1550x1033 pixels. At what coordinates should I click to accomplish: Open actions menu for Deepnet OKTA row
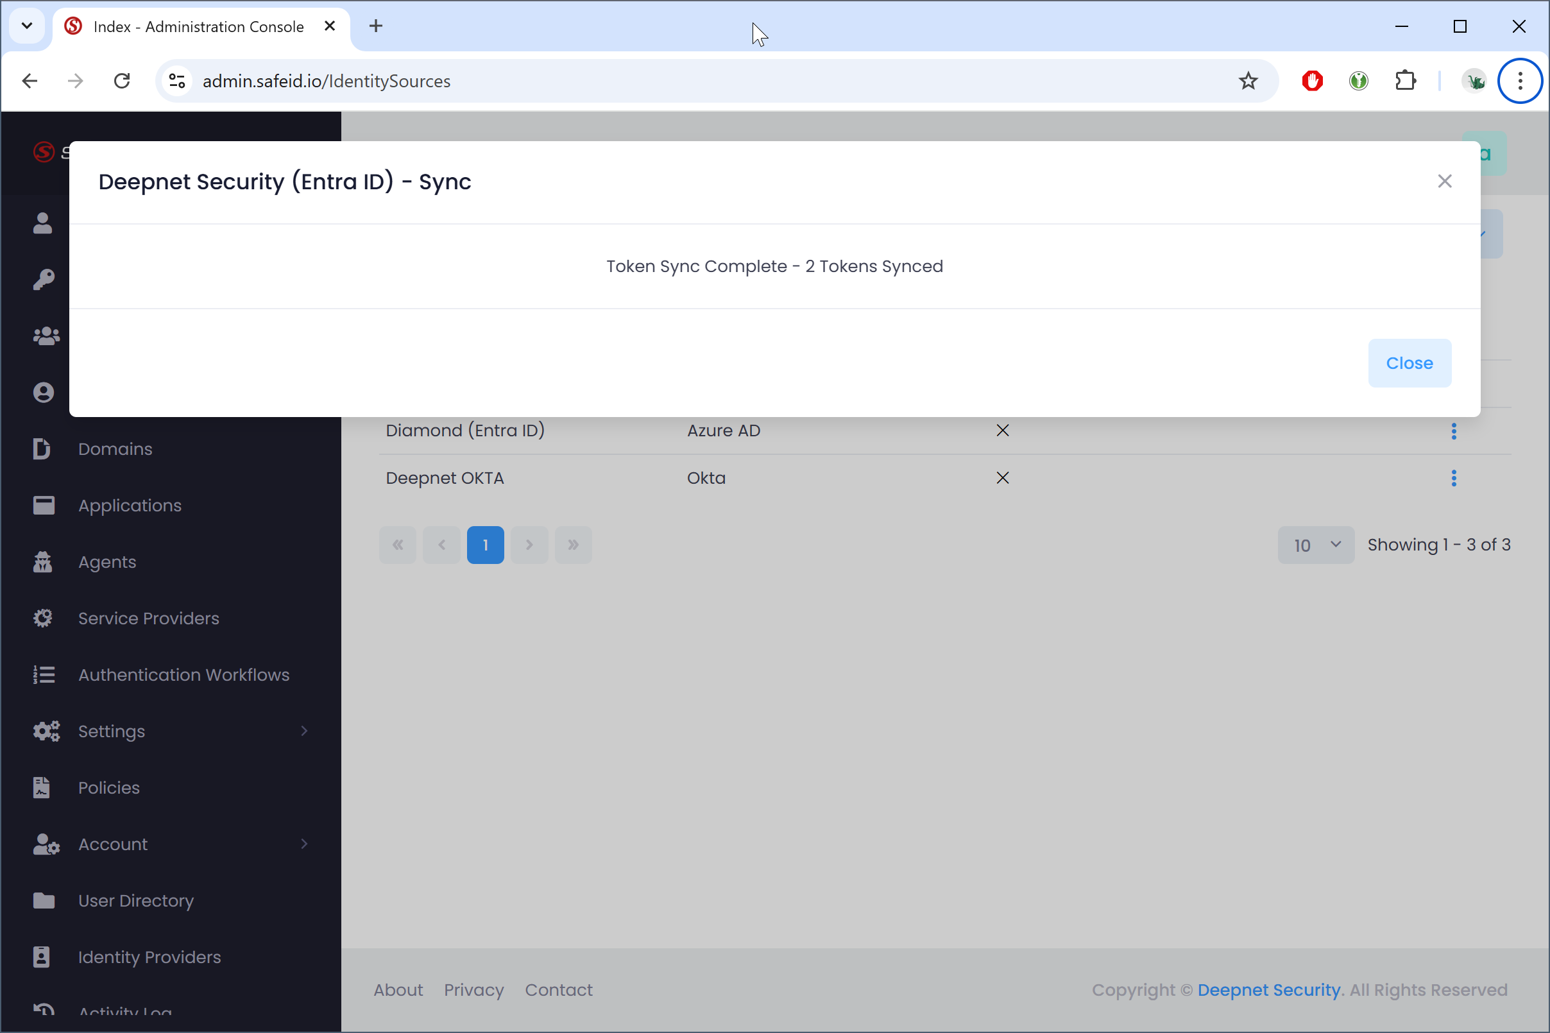tap(1453, 477)
